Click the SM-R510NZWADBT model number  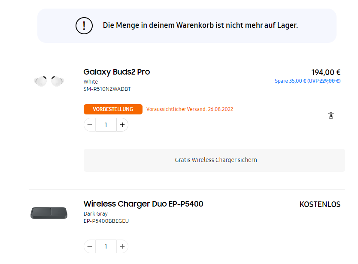click(x=107, y=89)
